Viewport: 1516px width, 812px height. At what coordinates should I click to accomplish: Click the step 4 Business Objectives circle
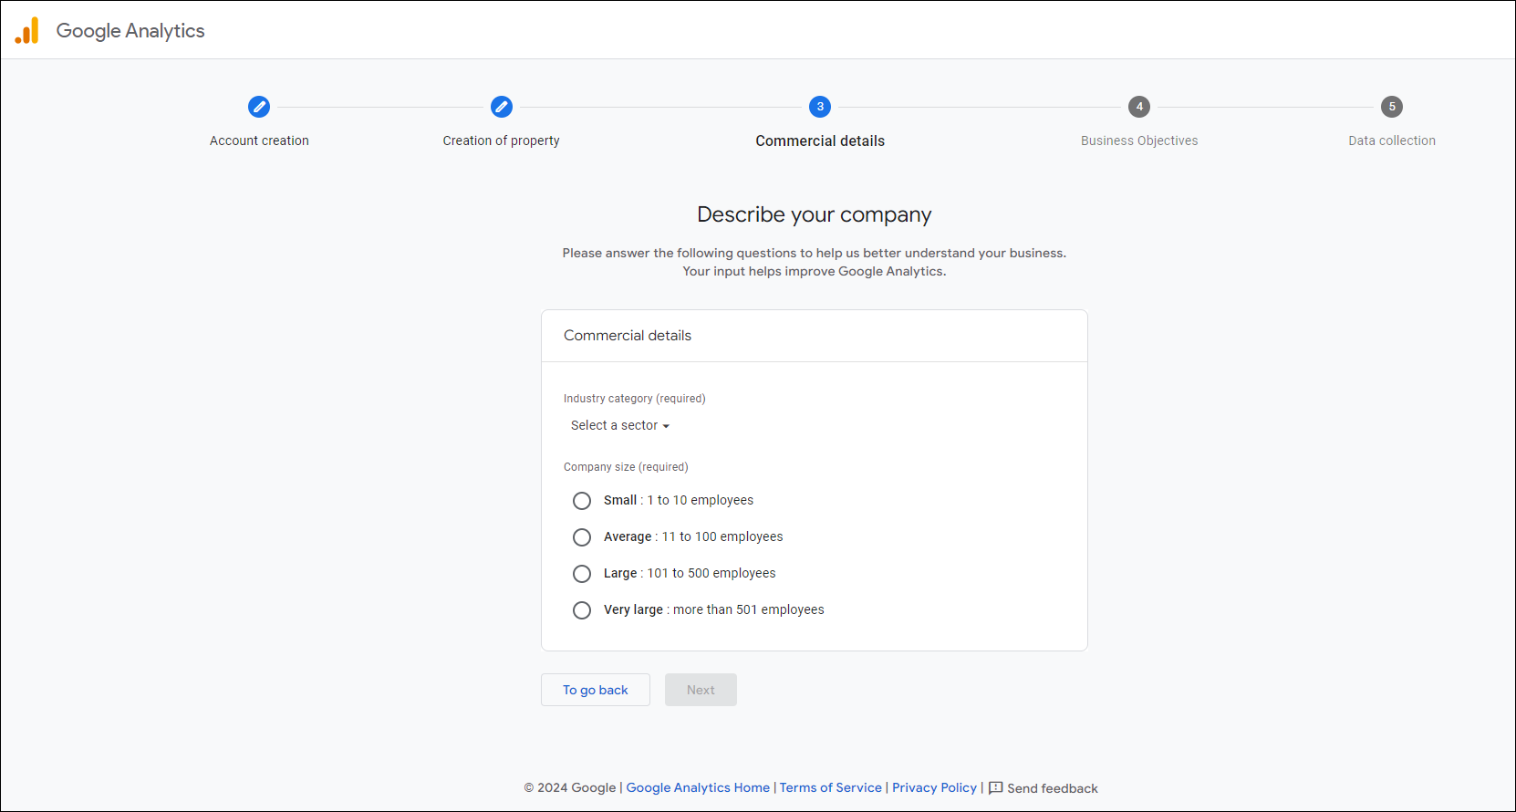coord(1139,107)
